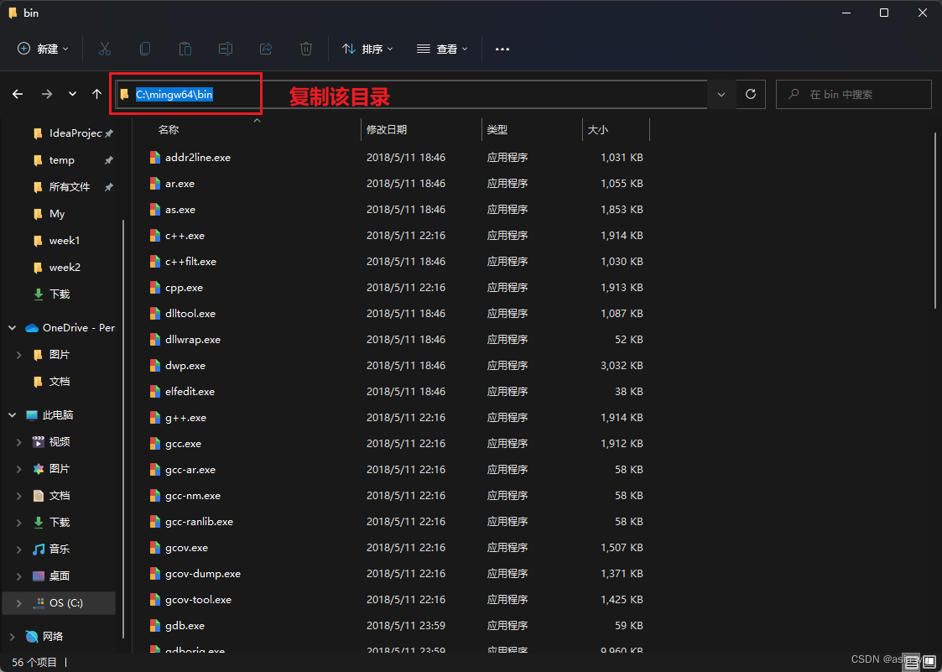Open the 新建 new item menu
Viewport: 942px width, 672px height.
44,49
